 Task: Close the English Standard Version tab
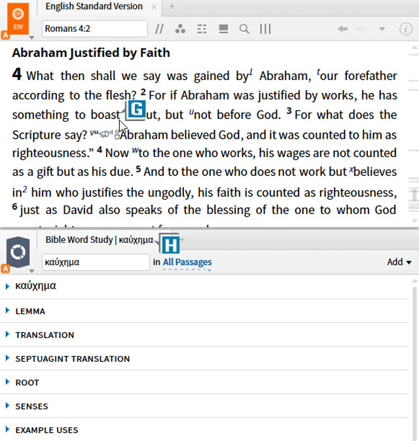point(154,7)
